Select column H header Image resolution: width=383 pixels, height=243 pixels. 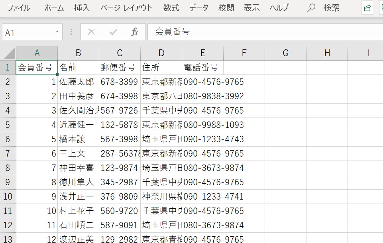click(327, 53)
